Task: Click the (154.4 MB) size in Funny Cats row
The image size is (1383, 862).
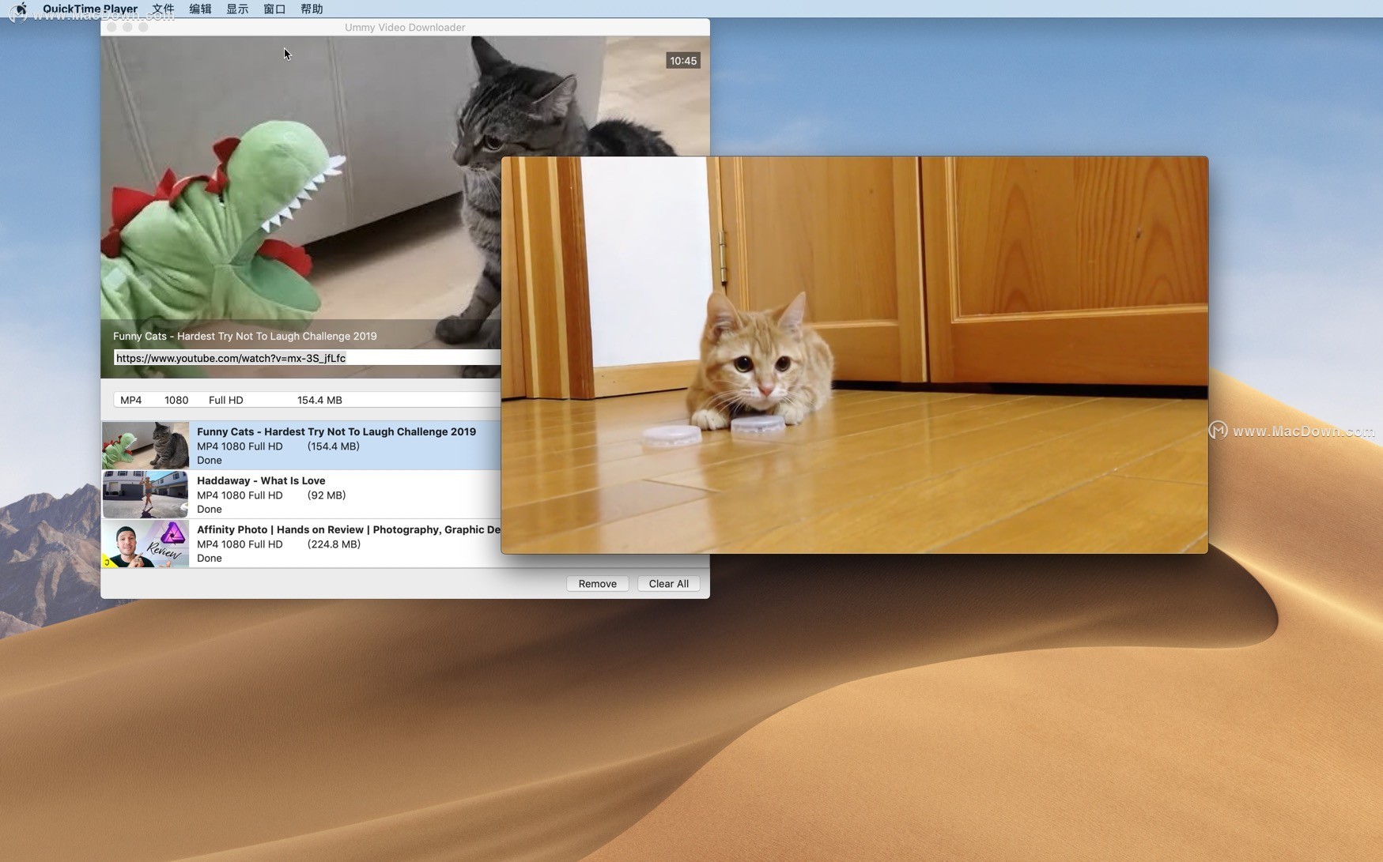Action: [333, 446]
